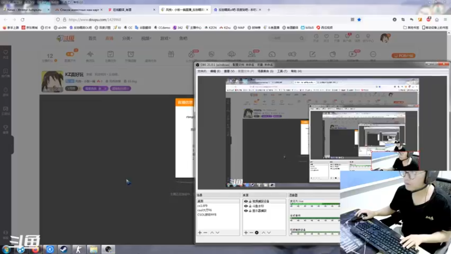Toggle visibility eye of third source
Viewport: 451px width, 254px height.
246,211
